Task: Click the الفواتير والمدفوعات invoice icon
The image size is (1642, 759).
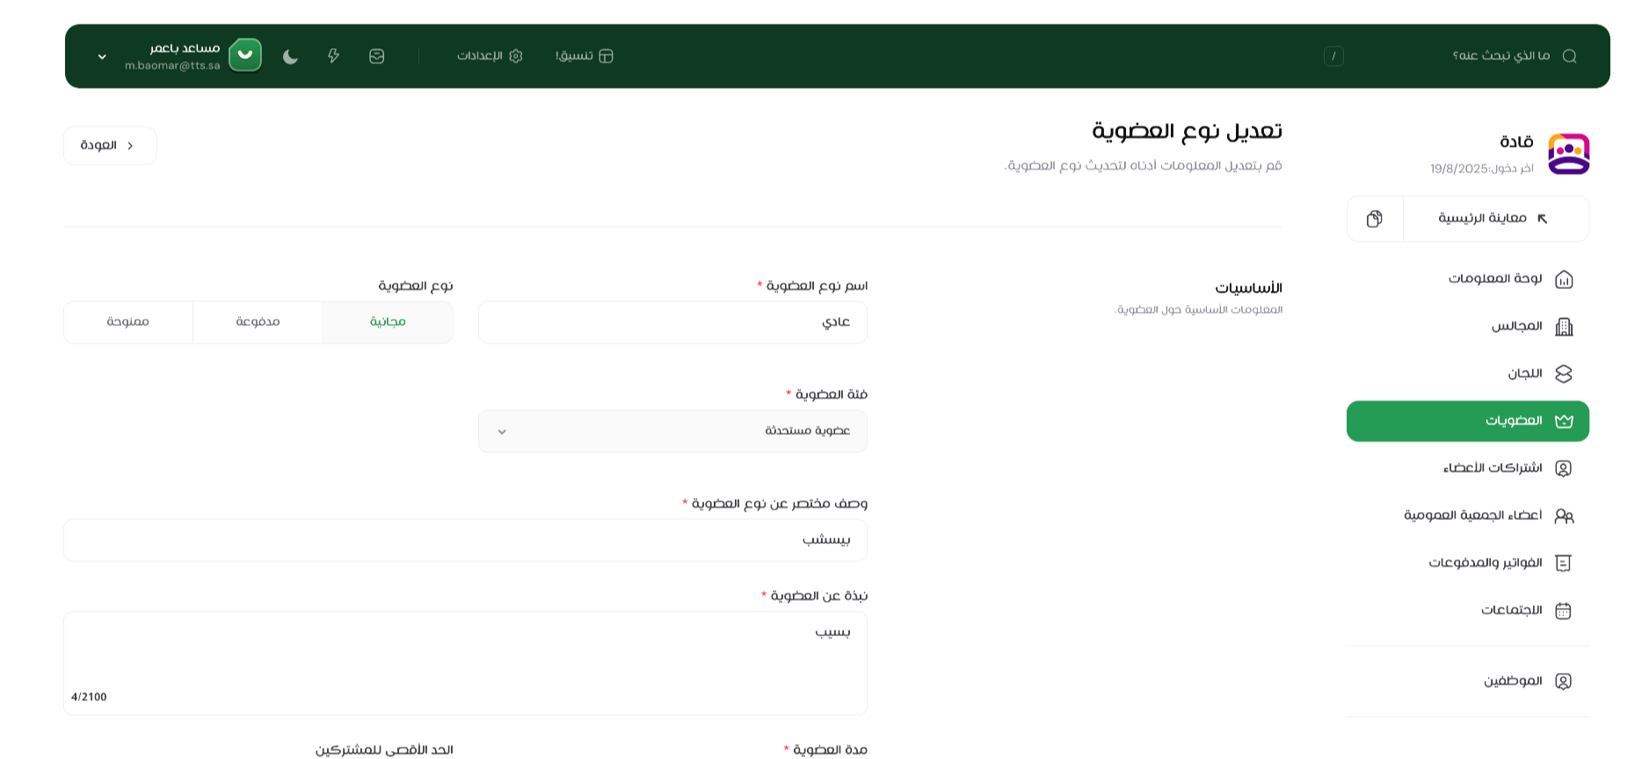Action: click(x=1564, y=563)
